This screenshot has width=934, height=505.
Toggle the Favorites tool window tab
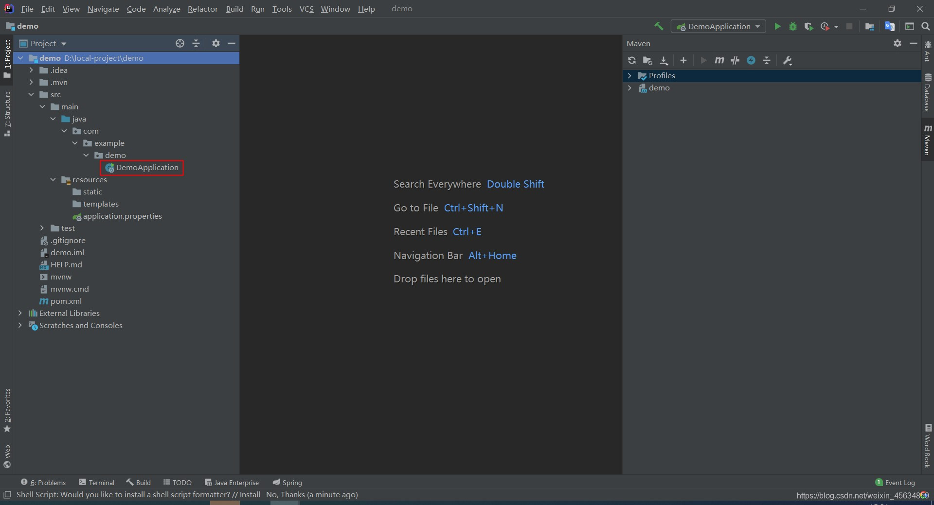click(7, 410)
